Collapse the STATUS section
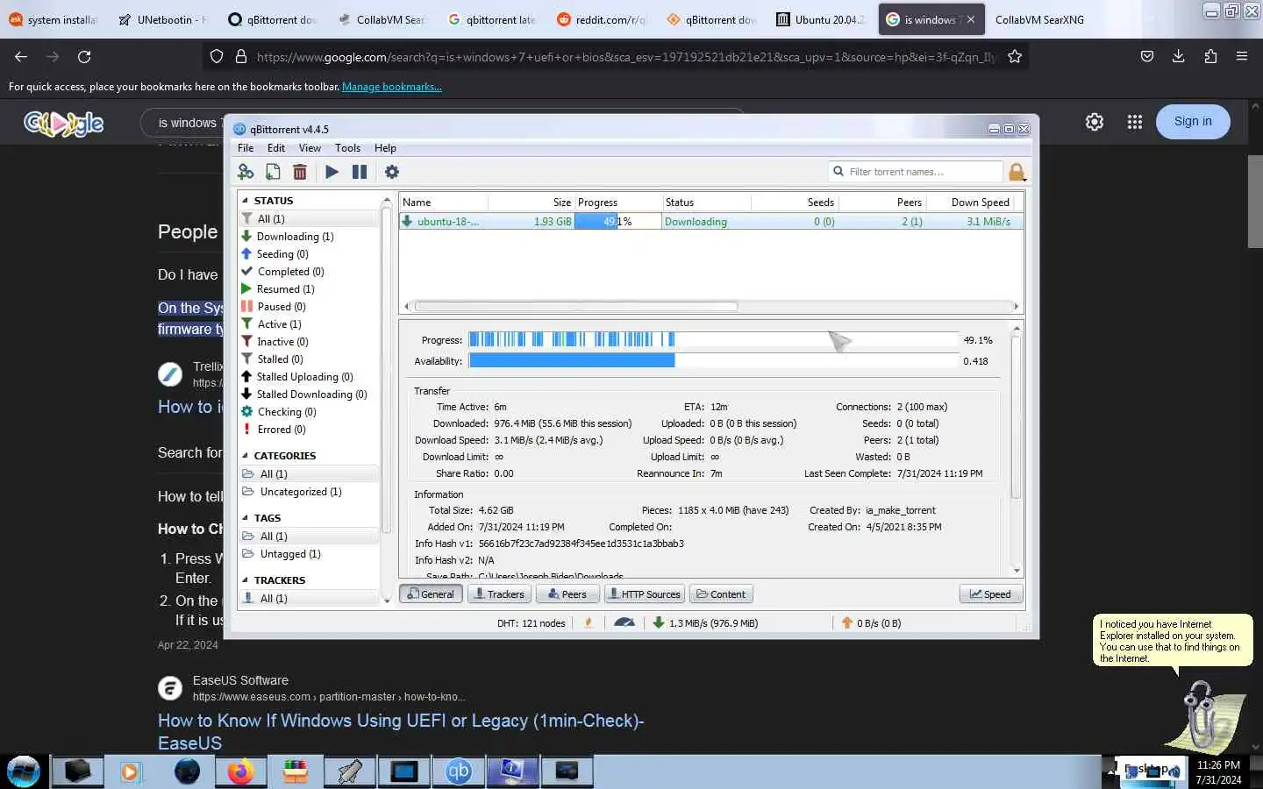 246,201
